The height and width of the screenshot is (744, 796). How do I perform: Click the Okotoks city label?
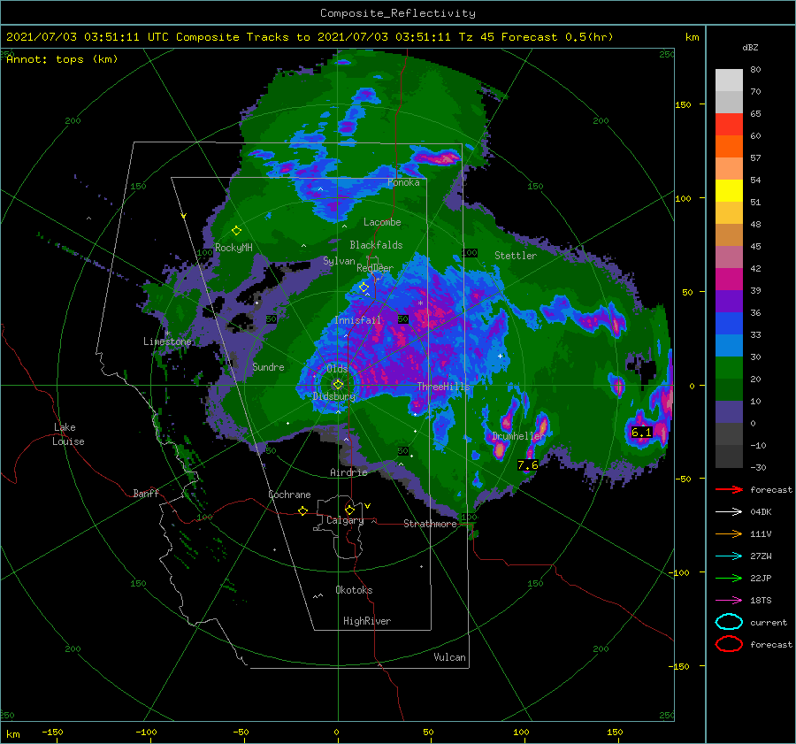[354, 590]
